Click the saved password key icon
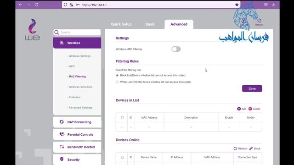 point(78,5)
